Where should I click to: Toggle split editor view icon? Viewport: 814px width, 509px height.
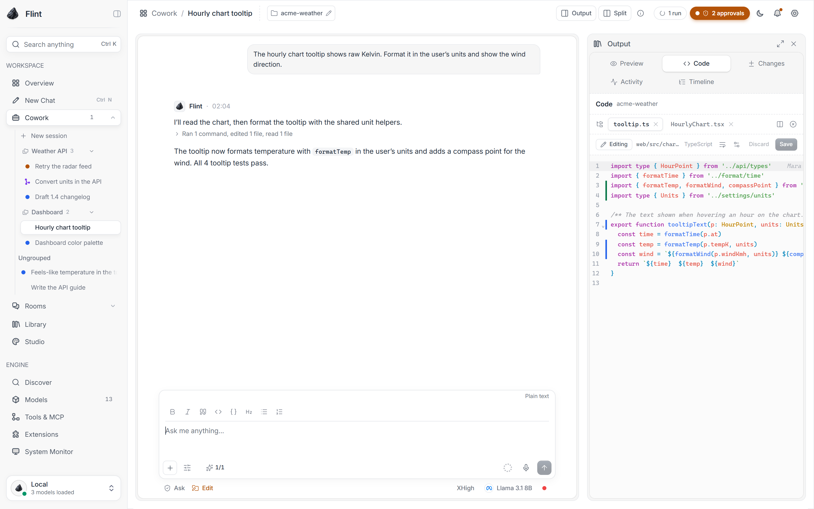click(x=780, y=124)
